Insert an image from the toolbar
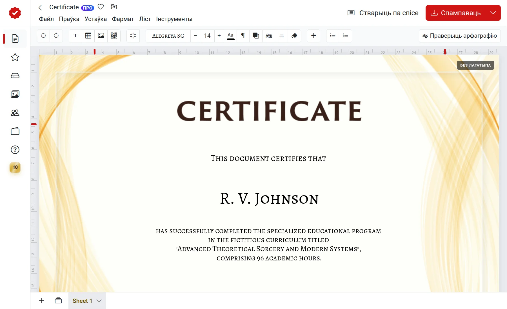 pyautogui.click(x=101, y=36)
